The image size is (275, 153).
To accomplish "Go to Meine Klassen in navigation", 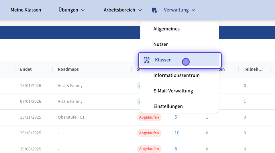I will click(26, 10).
